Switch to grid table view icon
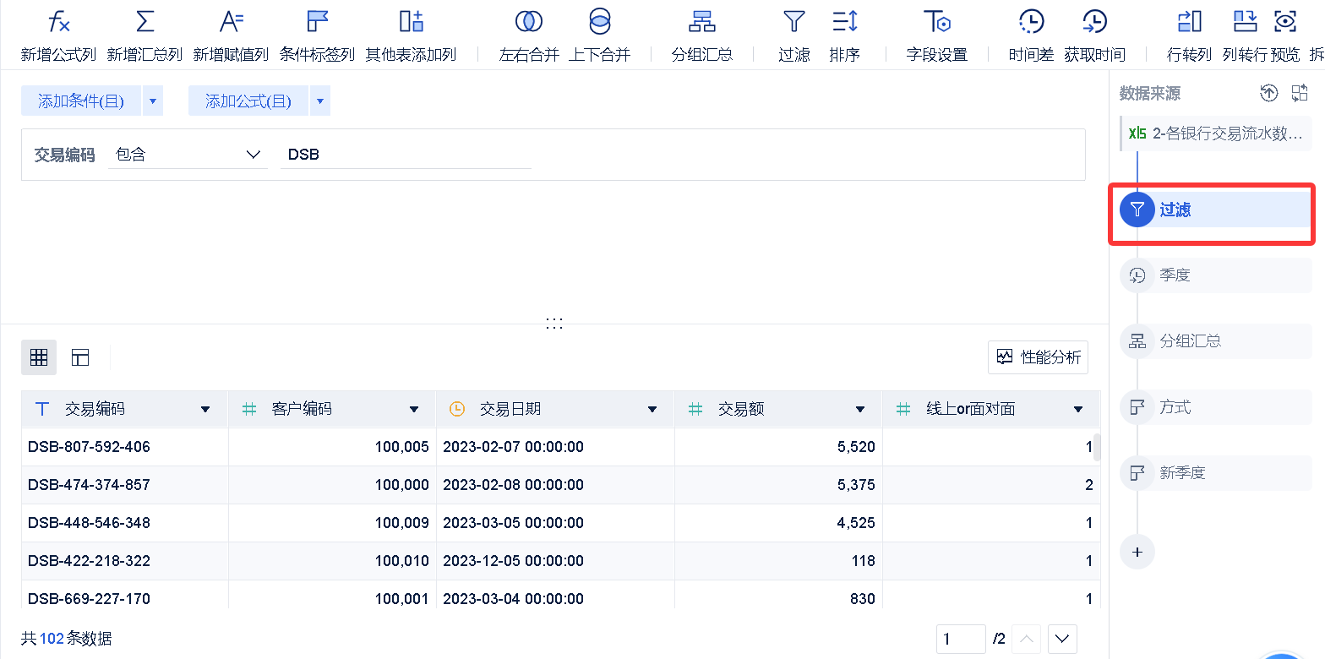The height and width of the screenshot is (659, 1325). (39, 357)
